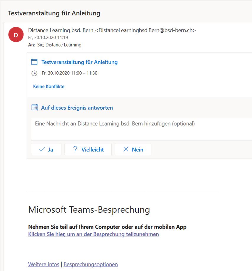This screenshot has width=252, height=271.
Task: Click the Nehmen Sie teil auf Ihrem Computer text
Action: point(107,227)
